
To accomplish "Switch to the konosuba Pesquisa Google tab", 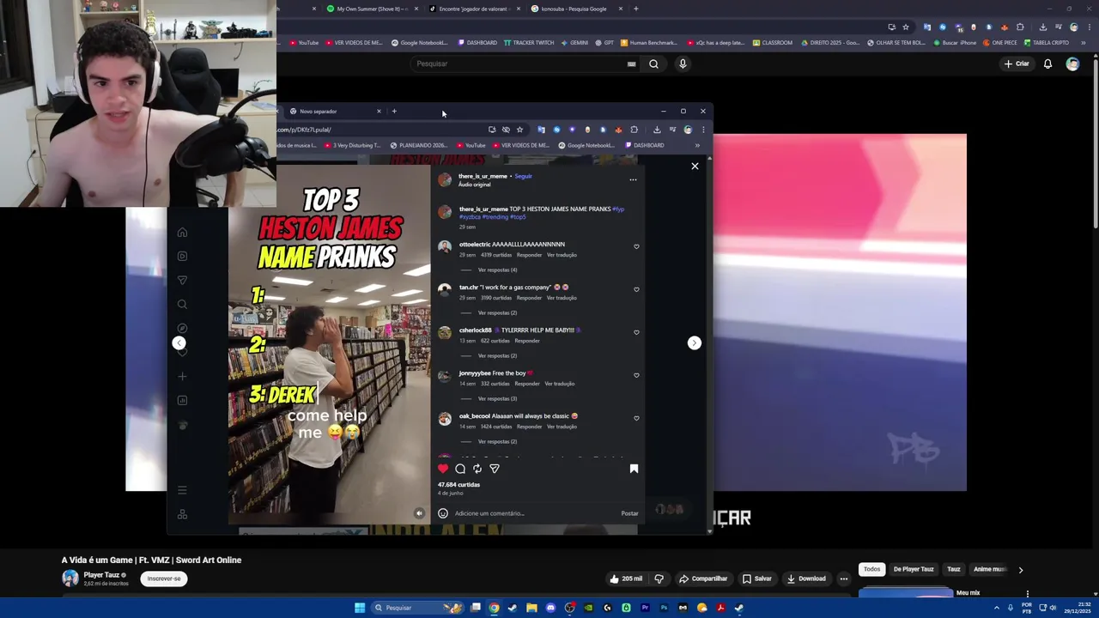I will tap(576, 9).
